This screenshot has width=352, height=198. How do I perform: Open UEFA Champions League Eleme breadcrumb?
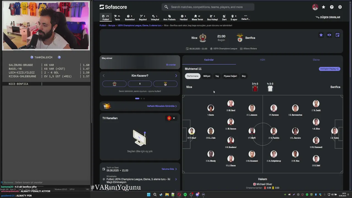tap(139, 25)
